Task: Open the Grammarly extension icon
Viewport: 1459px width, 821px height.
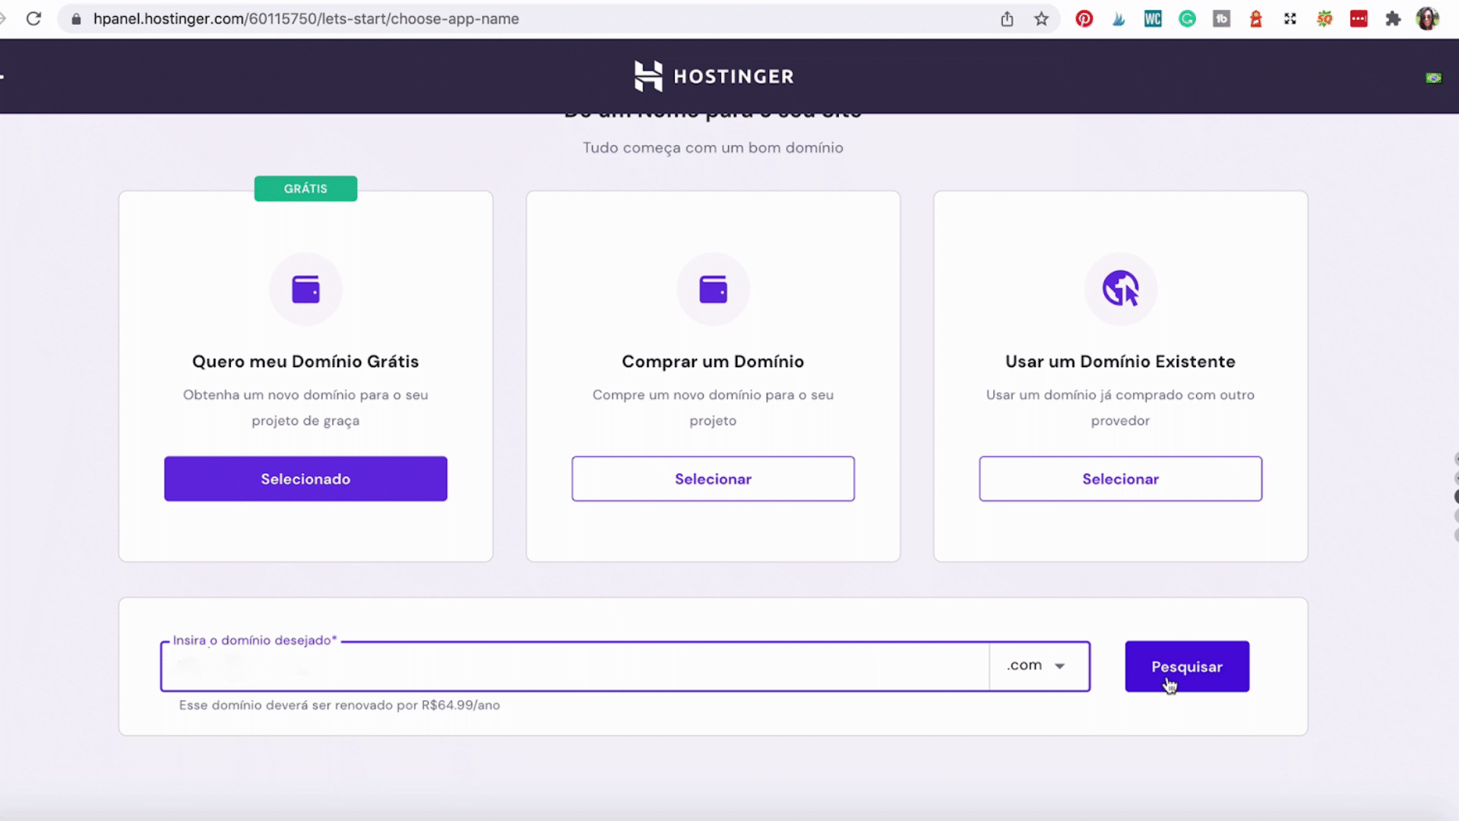Action: pos(1187,19)
